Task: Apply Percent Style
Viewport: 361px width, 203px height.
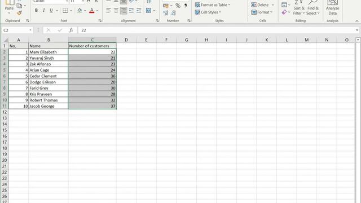Action: click(178, 6)
